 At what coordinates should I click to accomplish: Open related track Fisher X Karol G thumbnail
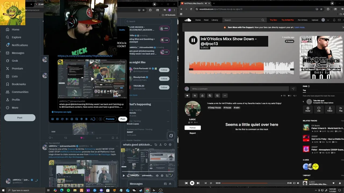pyautogui.click(x=306, y=128)
